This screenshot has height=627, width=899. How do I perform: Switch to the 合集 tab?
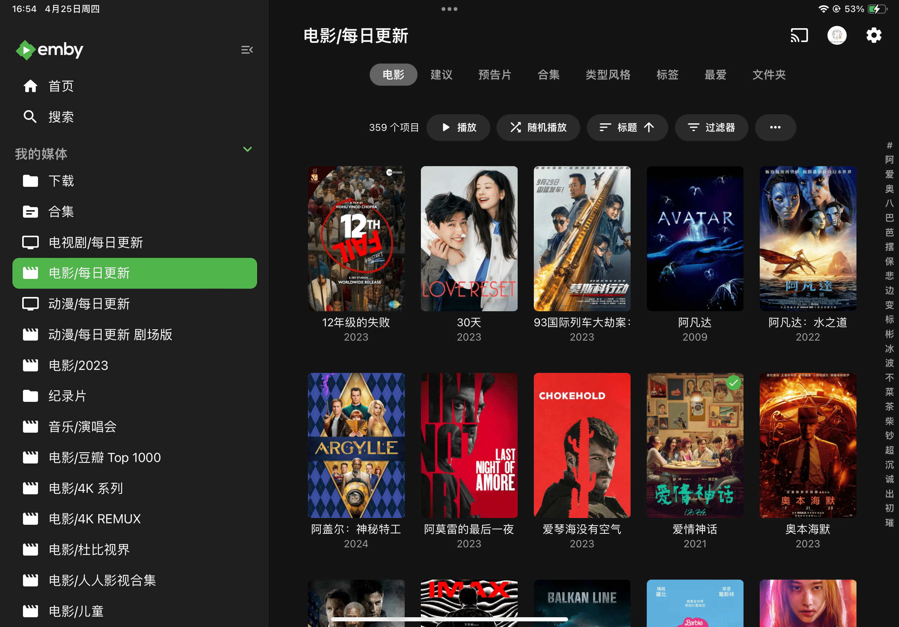(548, 75)
